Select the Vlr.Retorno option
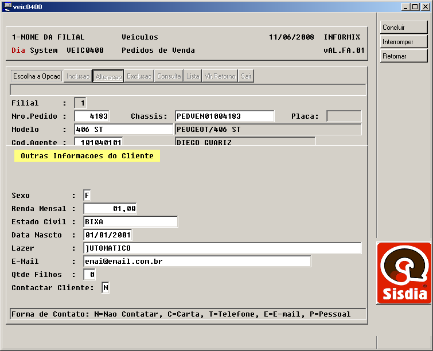This screenshot has width=433, height=351. pyautogui.click(x=220, y=76)
